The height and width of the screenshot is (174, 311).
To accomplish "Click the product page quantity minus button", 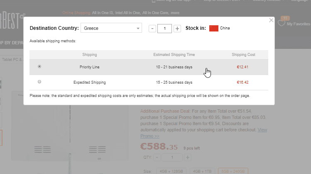I will click(157, 158).
